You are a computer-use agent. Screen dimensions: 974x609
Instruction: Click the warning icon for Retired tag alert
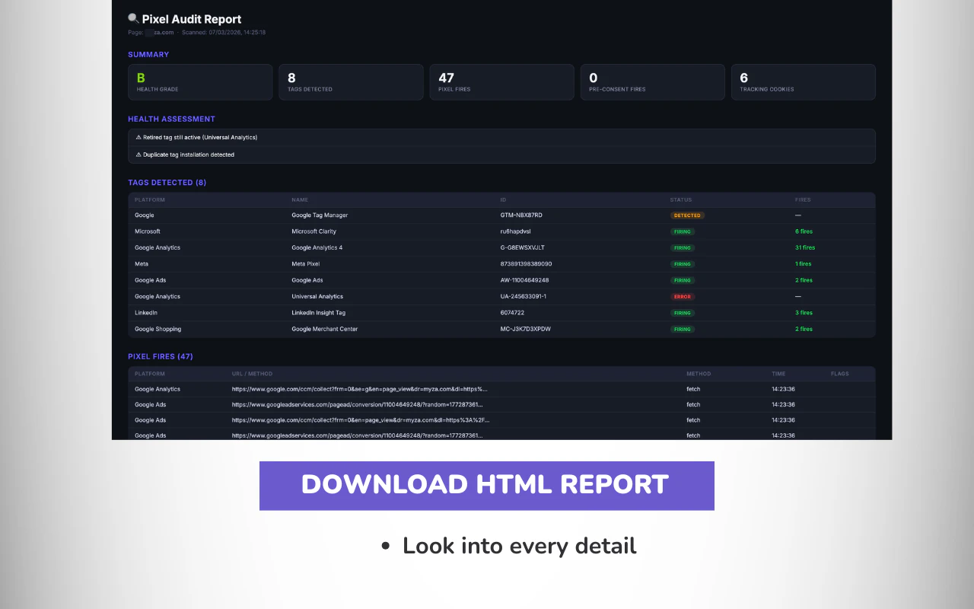[x=138, y=137]
